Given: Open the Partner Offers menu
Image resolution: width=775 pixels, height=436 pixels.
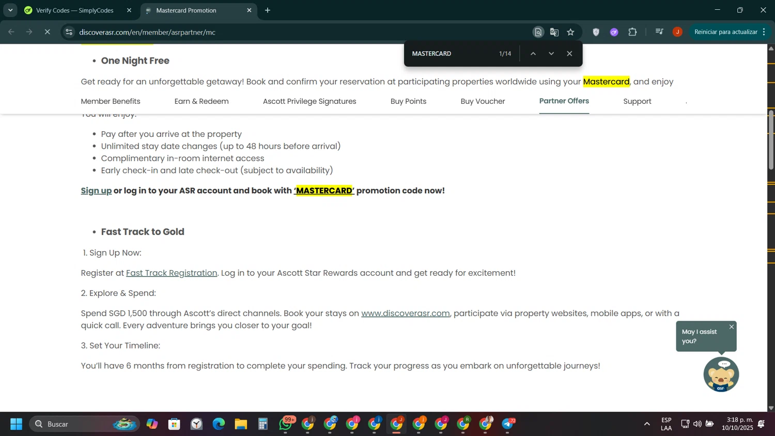Looking at the screenshot, I should [564, 101].
